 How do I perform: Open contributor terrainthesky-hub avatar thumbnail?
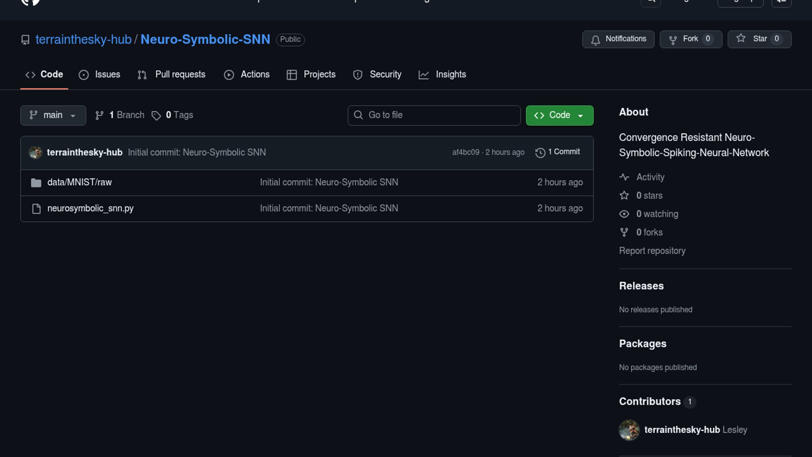pos(629,430)
